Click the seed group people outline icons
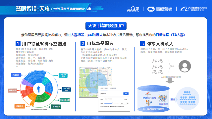 pyautogui.click(x=157, y=66)
